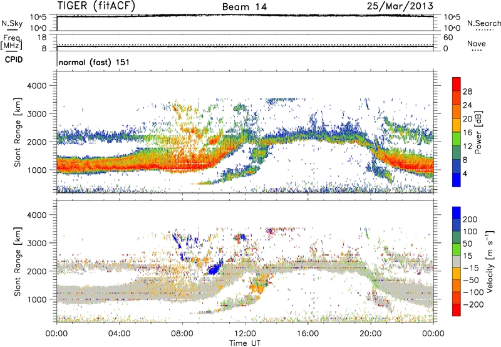Click the 'Beam 14' heading
This screenshot has height=347, width=501.
point(244,7)
